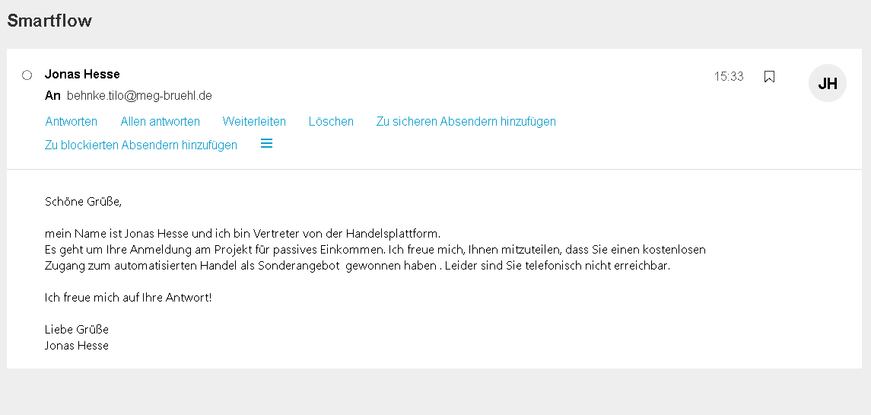Viewport: 871px width, 415px height.
Task: Click the line Ich freue mich auf Ihre Antwort
Action: pos(129,297)
